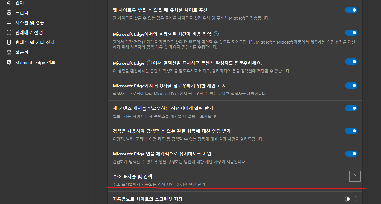The image size is (381, 204).
Task: Click description about web address sent to Microsoft
Action: (x=191, y=18)
